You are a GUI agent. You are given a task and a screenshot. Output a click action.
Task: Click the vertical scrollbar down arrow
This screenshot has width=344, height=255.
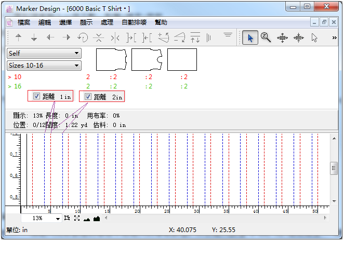point(334,201)
